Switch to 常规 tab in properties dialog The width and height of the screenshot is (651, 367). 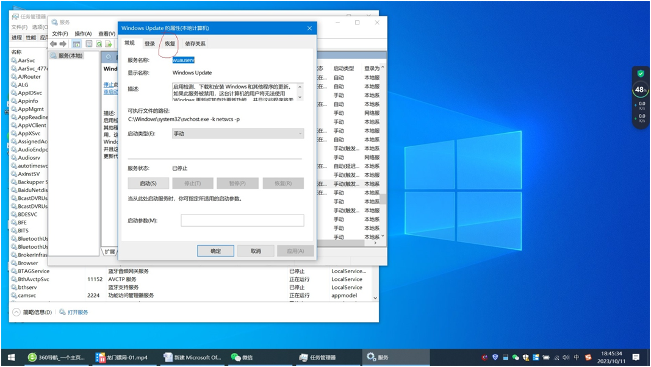[129, 43]
